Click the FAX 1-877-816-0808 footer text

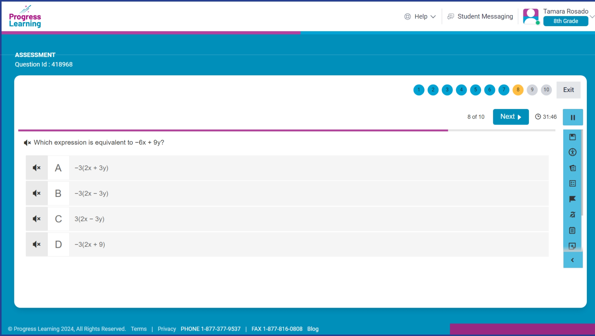[277, 329]
